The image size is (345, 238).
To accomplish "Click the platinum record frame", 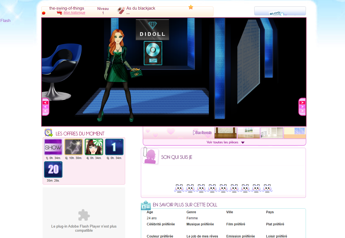I will (153, 53).
